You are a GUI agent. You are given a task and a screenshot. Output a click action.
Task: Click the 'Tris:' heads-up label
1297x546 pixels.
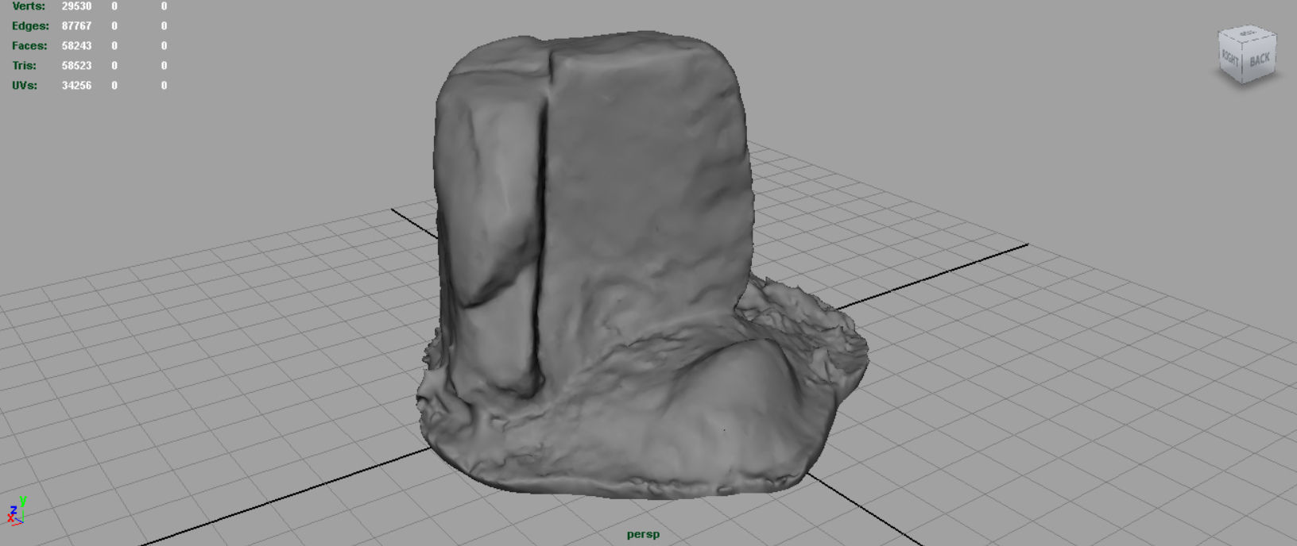(x=24, y=66)
